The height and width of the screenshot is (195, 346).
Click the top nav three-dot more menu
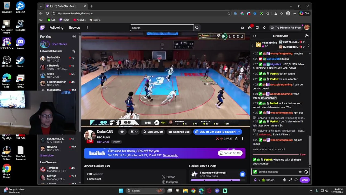(x=87, y=28)
